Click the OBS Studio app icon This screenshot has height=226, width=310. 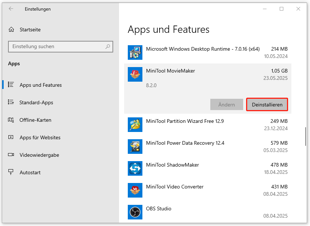coord(135,212)
